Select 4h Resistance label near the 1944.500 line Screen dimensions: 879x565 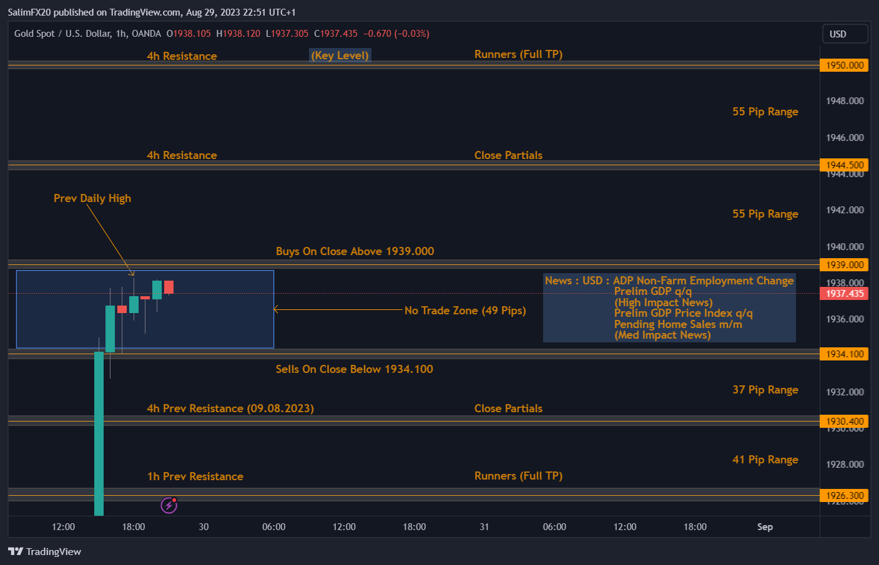coord(182,155)
